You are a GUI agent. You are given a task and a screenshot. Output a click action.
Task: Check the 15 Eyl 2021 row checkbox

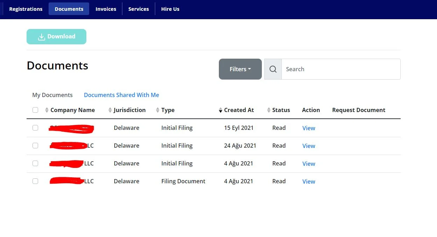coord(35,128)
